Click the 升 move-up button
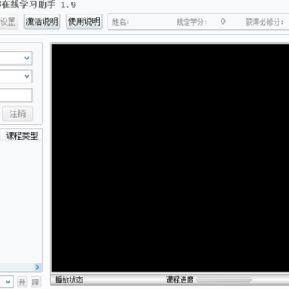 pos(22,282)
